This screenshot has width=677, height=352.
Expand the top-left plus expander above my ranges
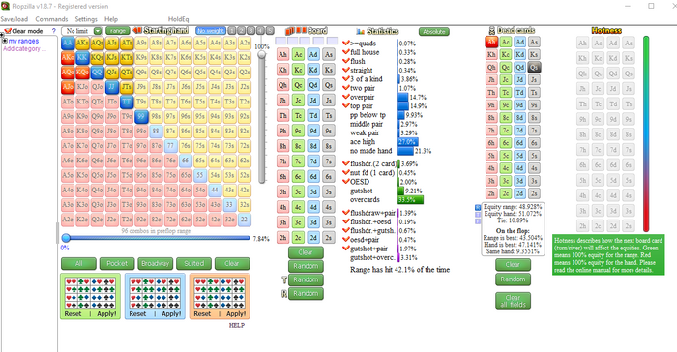pyautogui.click(x=2, y=35)
